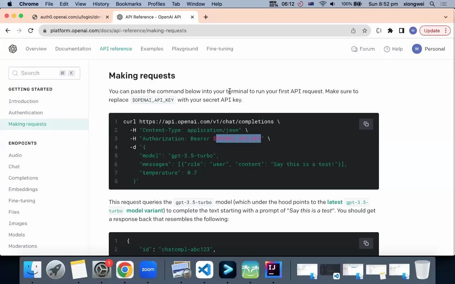Open the Wi-Fi menu bar icon

click(323, 4)
